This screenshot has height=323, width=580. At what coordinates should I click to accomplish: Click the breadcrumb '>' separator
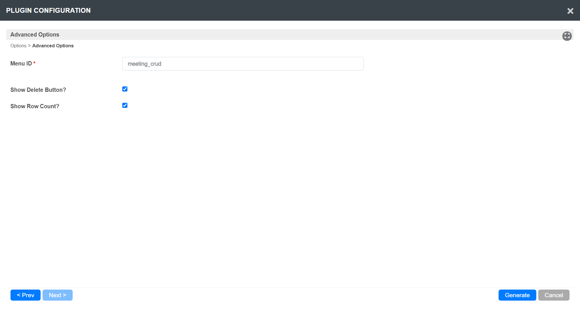coord(29,46)
